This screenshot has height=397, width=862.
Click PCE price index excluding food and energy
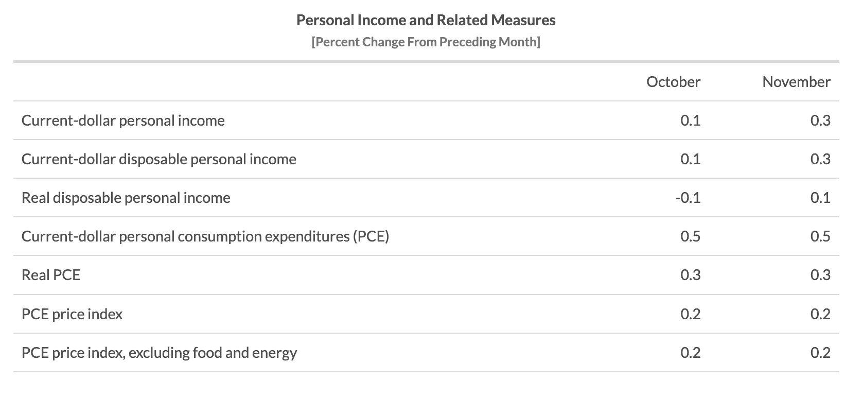click(159, 353)
